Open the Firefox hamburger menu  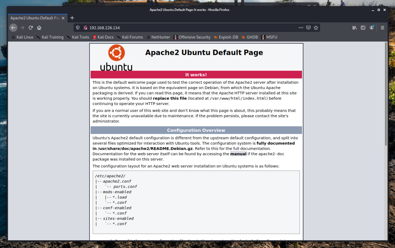383,28
